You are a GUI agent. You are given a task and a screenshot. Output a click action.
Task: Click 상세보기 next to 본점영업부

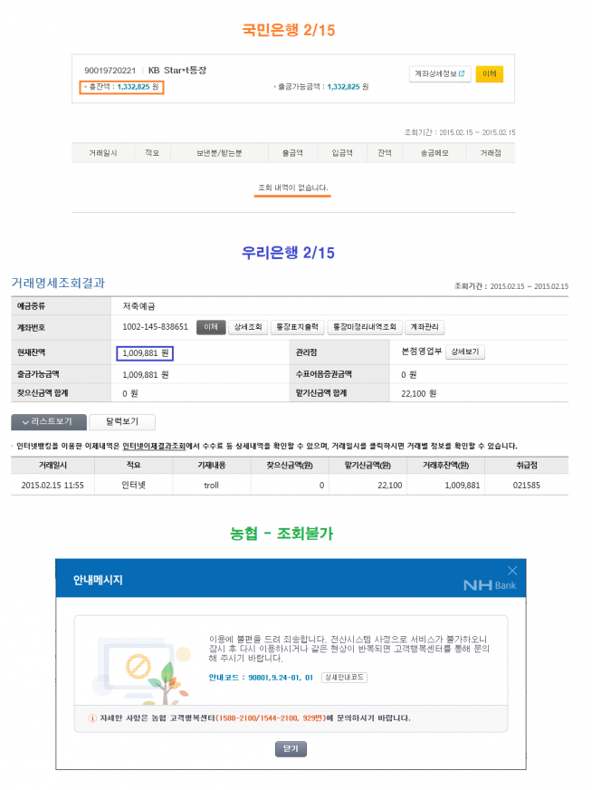pyautogui.click(x=465, y=352)
